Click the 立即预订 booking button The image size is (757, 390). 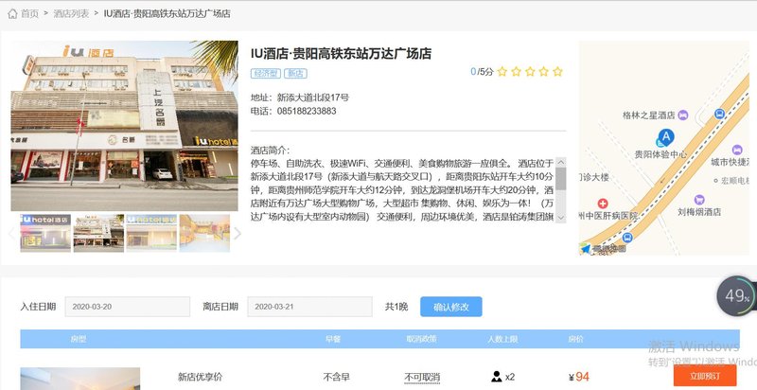704,377
